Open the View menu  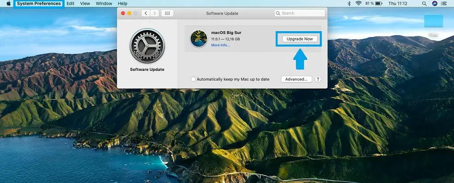[x=85, y=4]
